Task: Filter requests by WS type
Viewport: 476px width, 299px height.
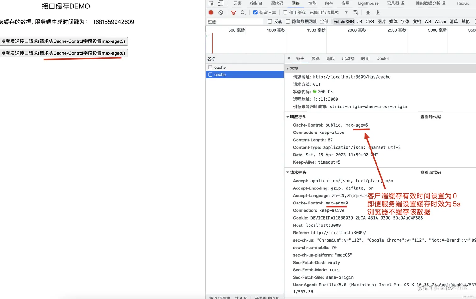Action: [428, 21]
